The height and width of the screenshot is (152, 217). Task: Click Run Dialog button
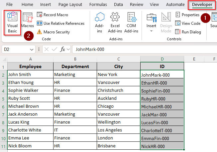[x=188, y=32]
